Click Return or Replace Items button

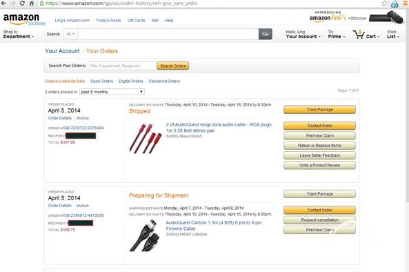(x=319, y=146)
